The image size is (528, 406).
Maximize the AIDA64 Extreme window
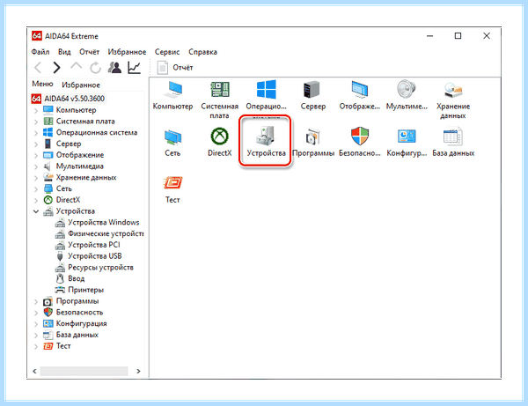tap(458, 36)
